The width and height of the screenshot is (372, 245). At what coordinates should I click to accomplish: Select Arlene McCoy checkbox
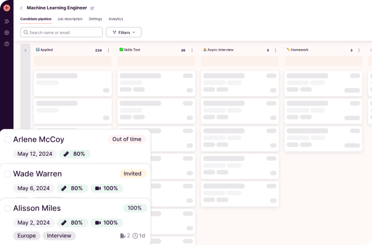8,139
